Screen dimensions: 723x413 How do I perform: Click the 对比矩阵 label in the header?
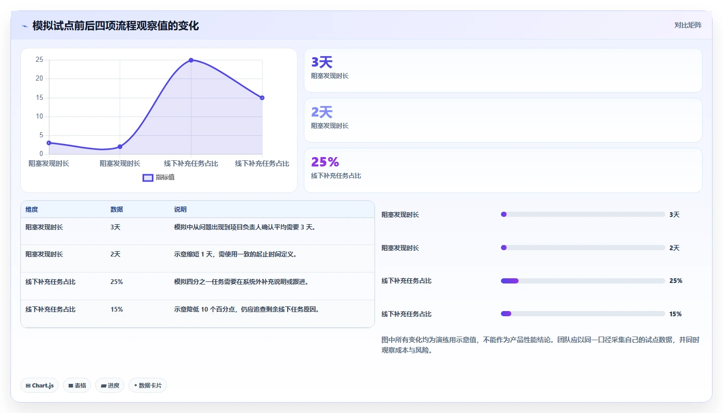click(688, 25)
